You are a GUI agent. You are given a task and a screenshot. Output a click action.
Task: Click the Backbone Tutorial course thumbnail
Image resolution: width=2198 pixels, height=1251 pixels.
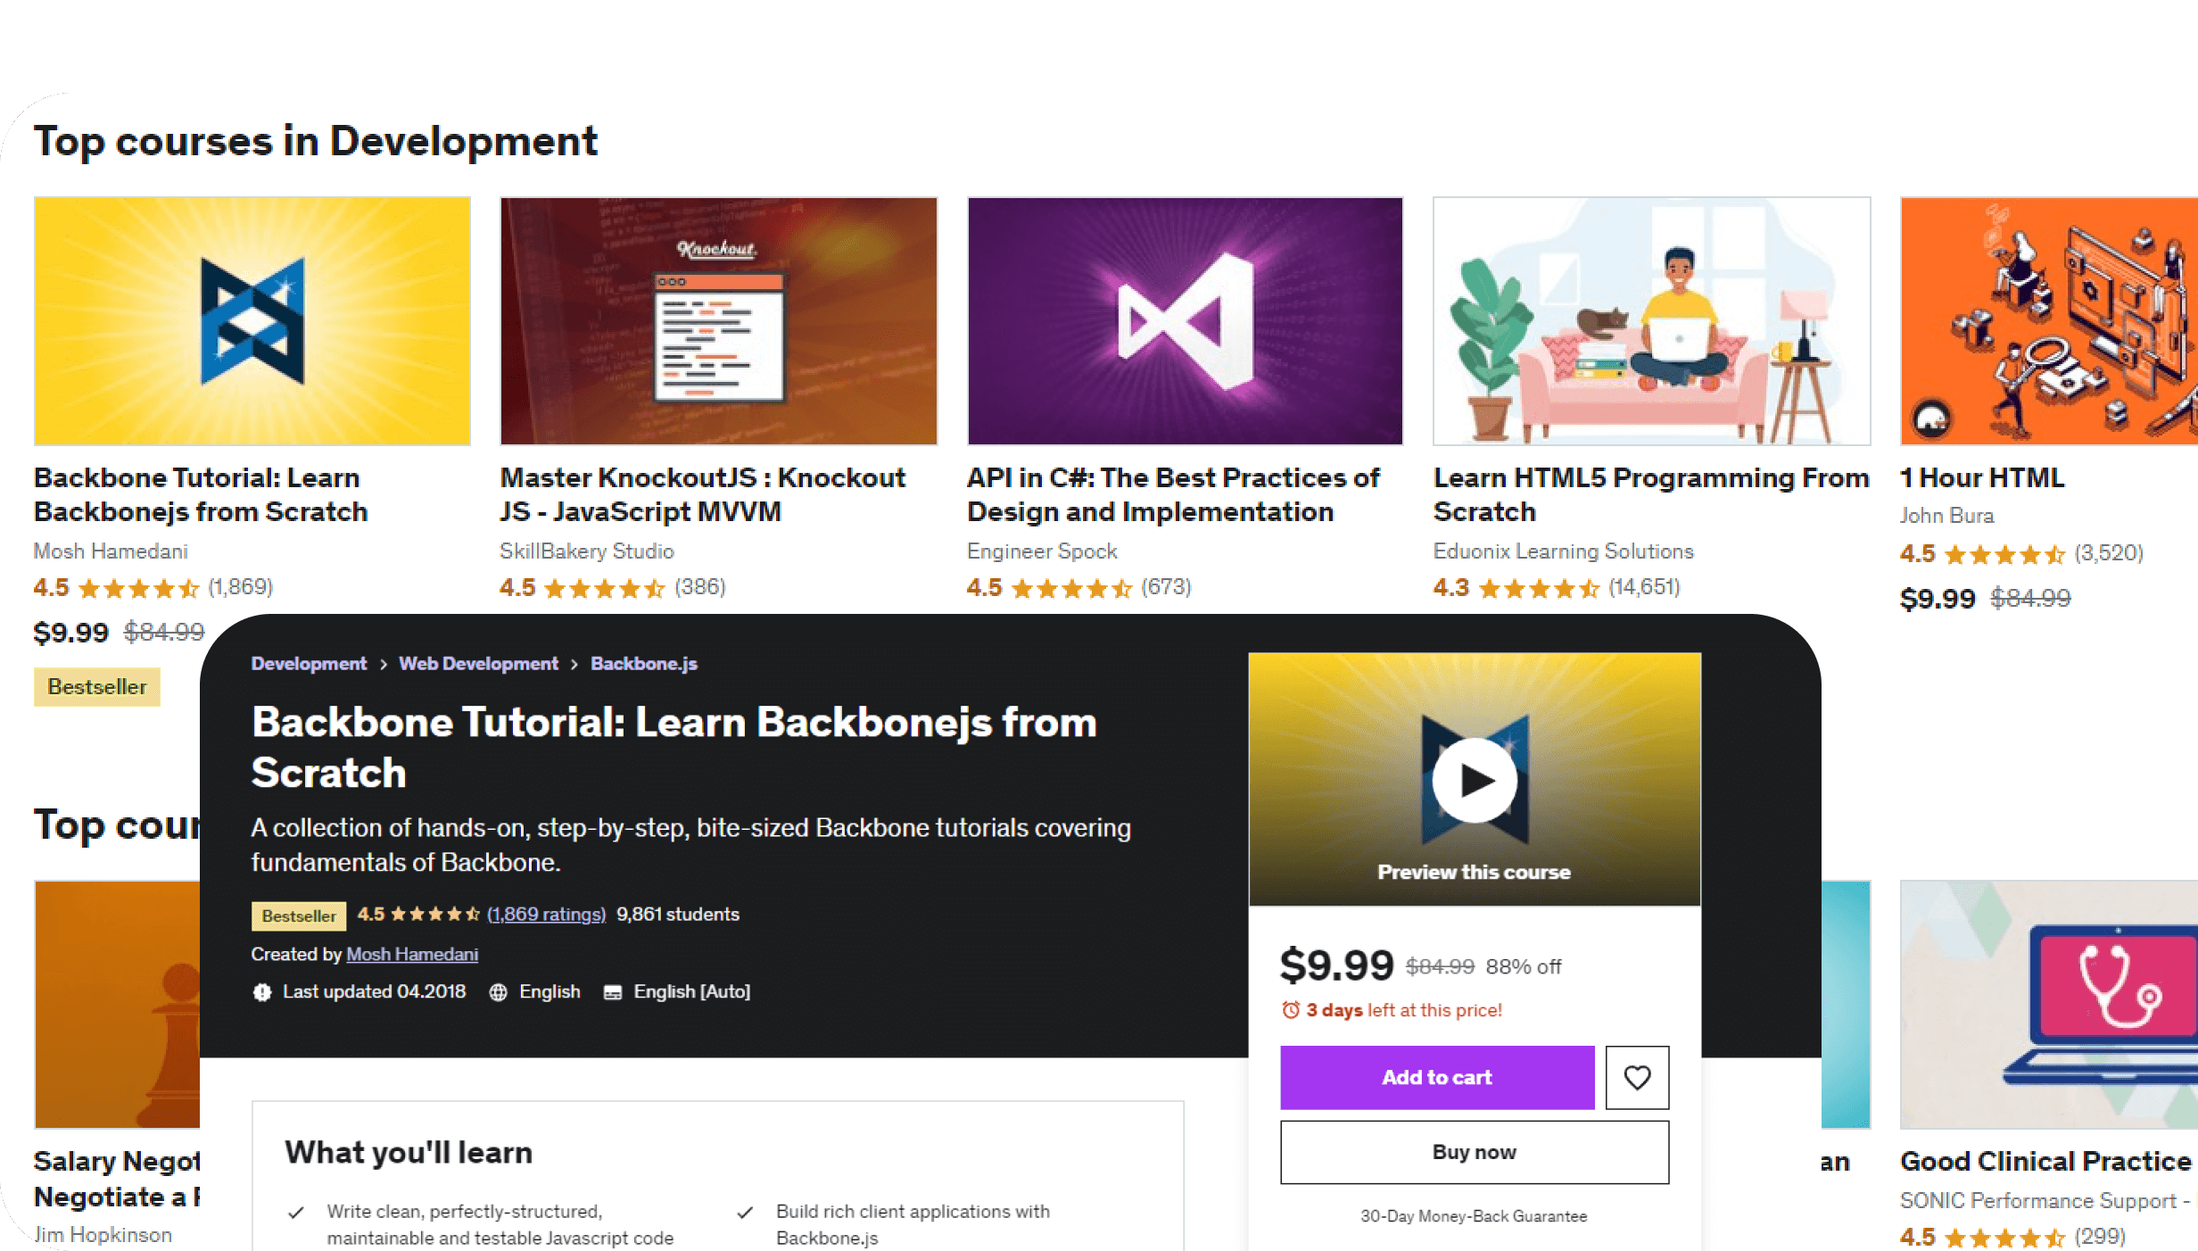click(252, 321)
